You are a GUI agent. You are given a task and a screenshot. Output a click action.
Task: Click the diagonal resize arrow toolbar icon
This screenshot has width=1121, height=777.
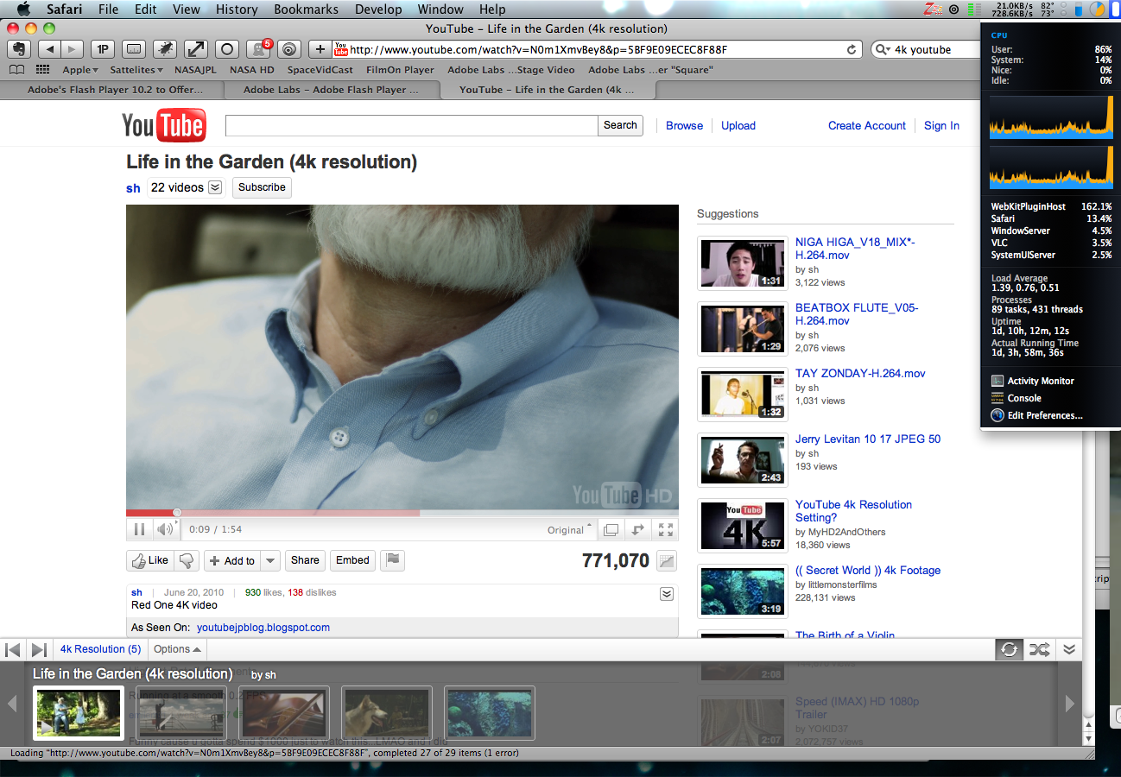(196, 49)
